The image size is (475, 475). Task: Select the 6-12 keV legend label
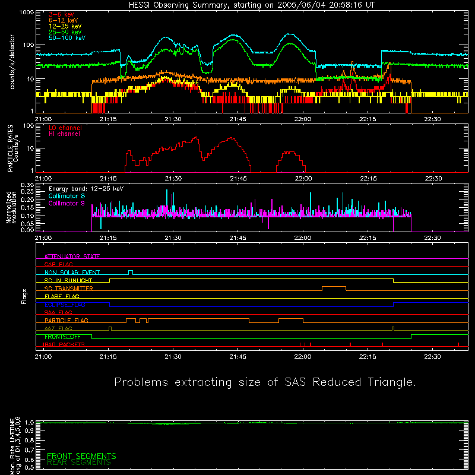[64, 20]
